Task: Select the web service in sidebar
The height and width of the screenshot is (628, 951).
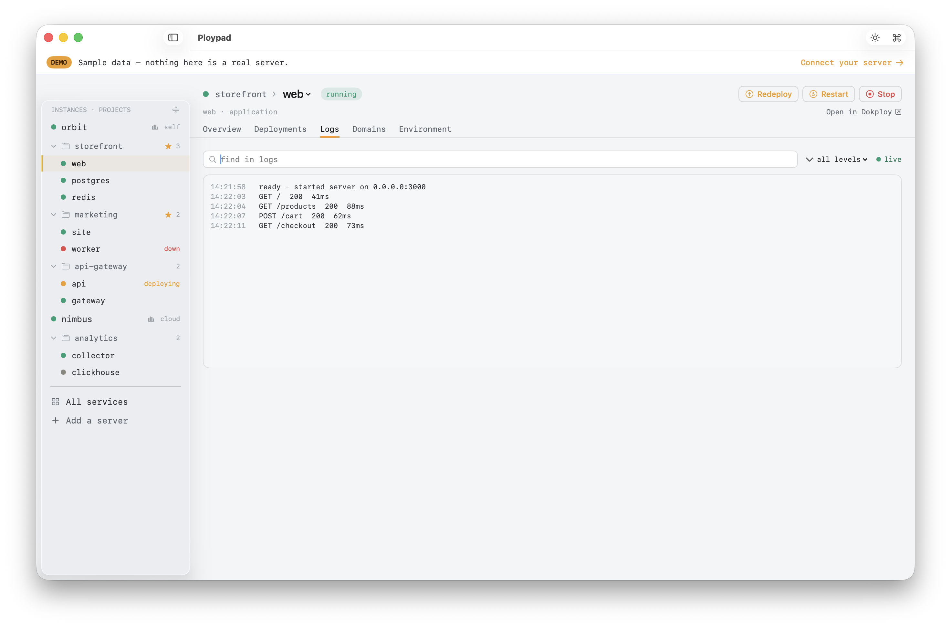Action: click(115, 163)
